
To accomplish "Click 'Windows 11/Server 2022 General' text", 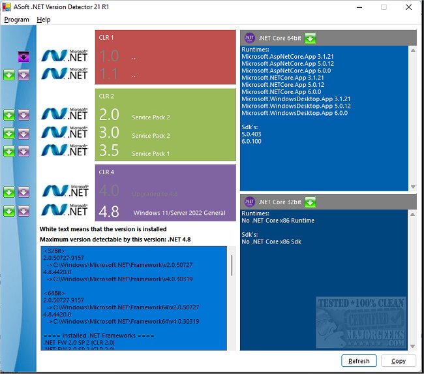I will (x=179, y=213).
